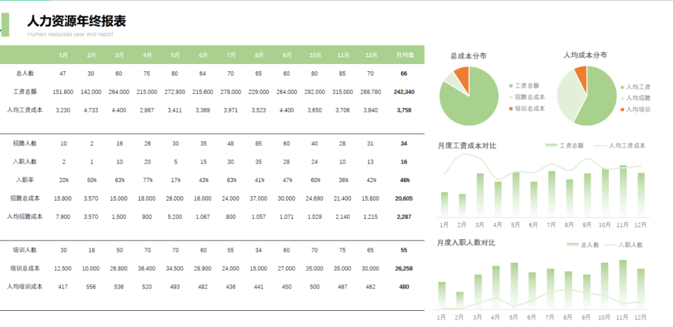Viewport: 673px width, 327px height.
Task: Click the average cell 20,605
Action: (404, 198)
